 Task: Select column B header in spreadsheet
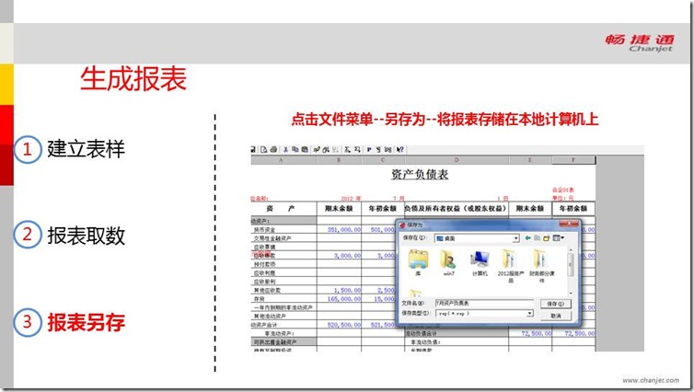tap(339, 160)
